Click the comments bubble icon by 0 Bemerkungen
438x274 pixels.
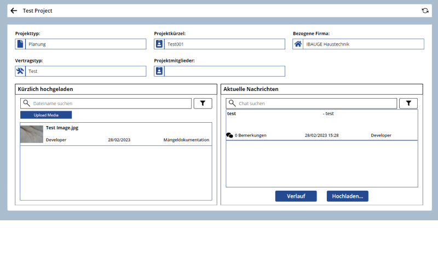point(229,135)
